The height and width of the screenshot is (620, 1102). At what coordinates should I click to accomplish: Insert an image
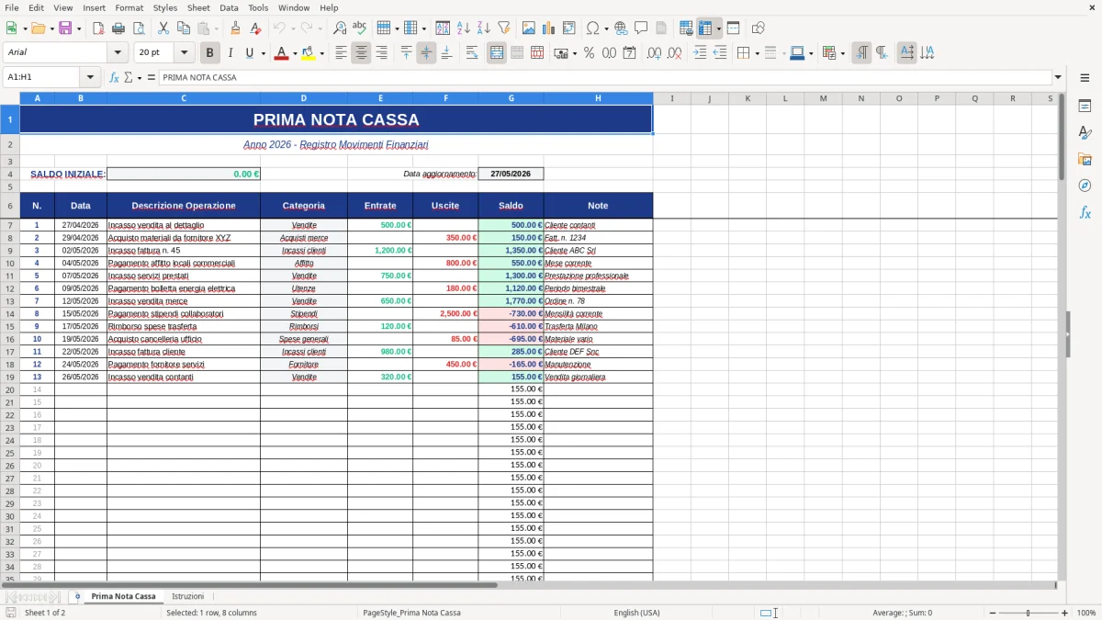[529, 28]
